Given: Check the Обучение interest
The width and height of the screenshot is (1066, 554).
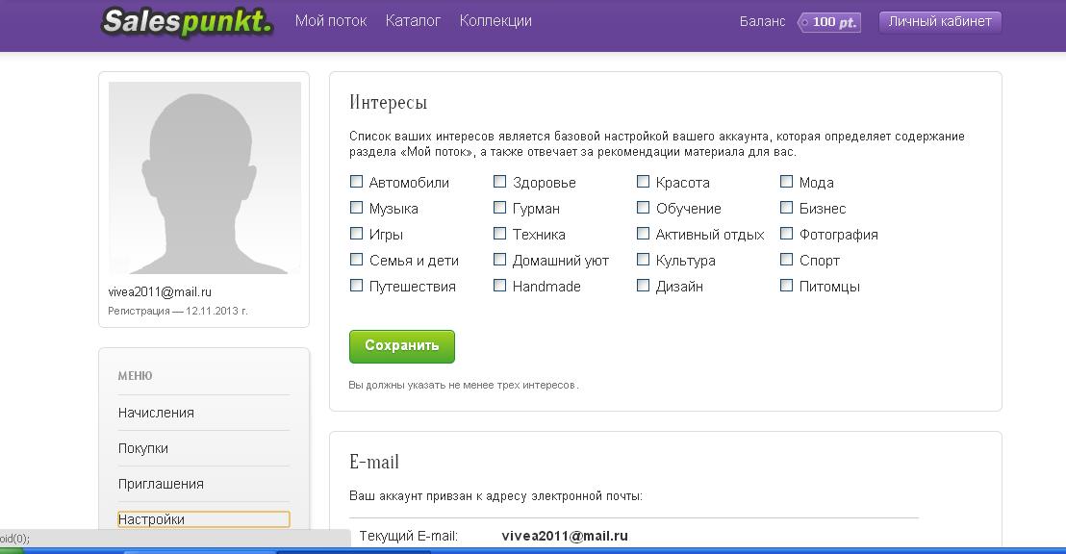Looking at the screenshot, I should [643, 208].
